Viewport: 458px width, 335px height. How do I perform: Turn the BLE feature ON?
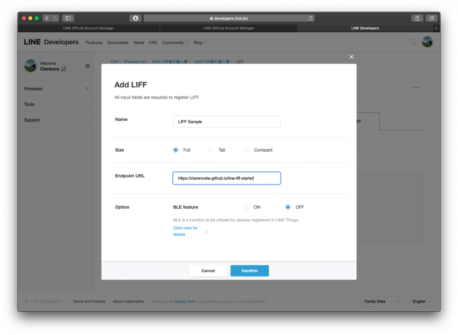click(246, 207)
